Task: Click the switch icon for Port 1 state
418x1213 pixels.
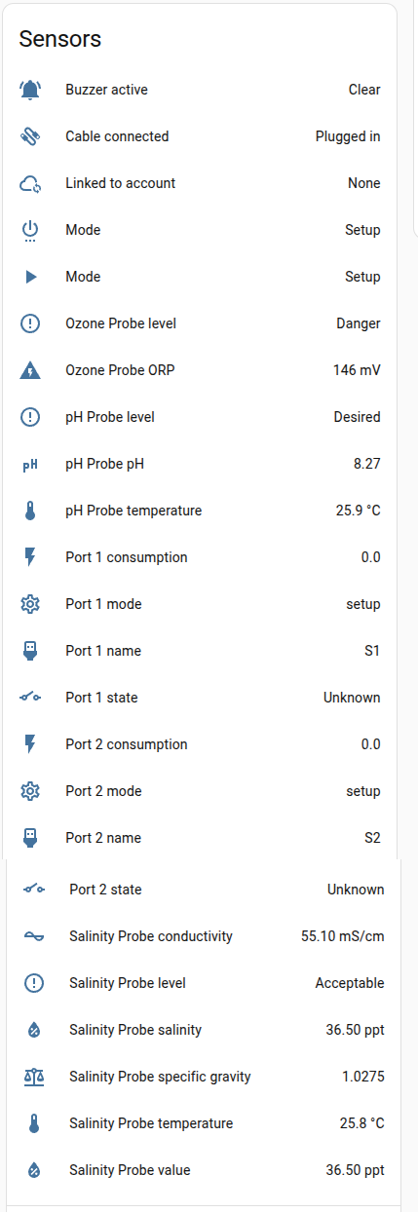Action: pyautogui.click(x=30, y=698)
